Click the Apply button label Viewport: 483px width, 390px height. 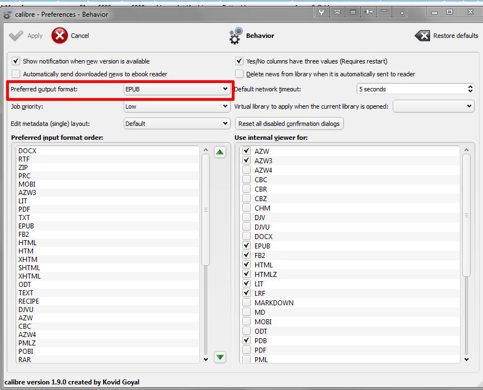coord(35,36)
